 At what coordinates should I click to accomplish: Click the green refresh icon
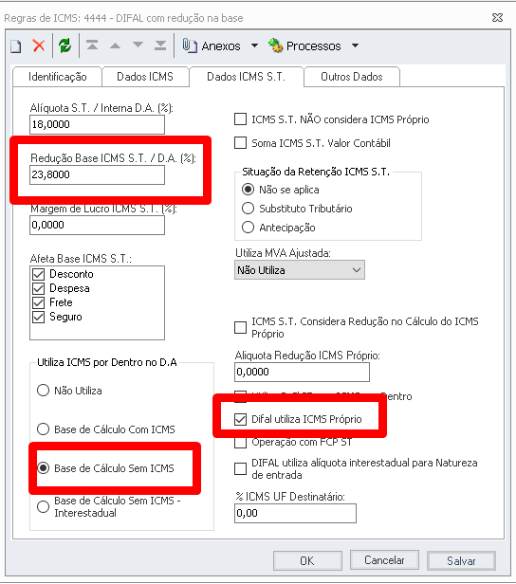click(x=64, y=46)
